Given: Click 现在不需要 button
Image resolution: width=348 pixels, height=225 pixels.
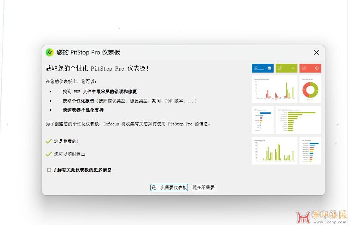Looking at the screenshot, I should point(203,187).
